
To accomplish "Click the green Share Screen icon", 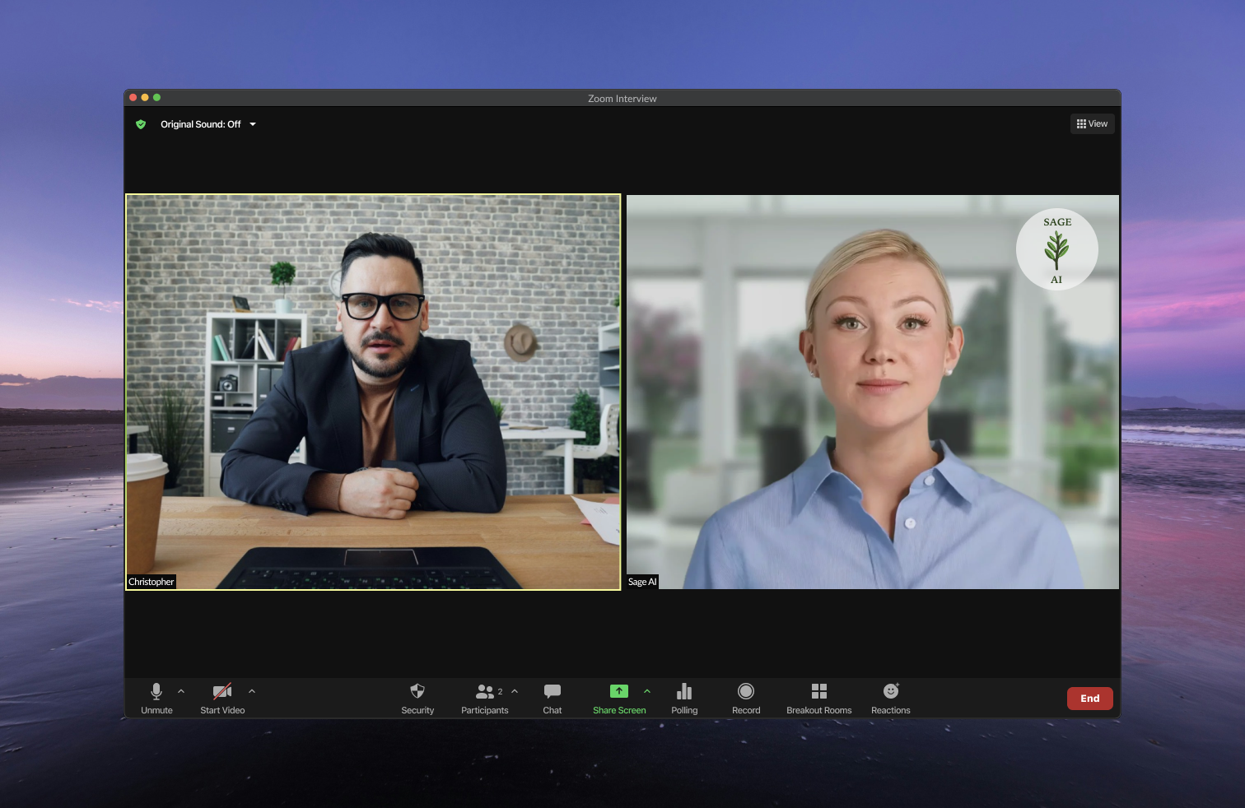I will tap(619, 692).
